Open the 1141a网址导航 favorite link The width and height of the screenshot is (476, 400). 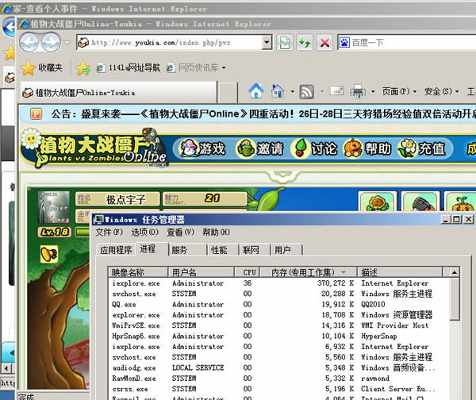coord(128,67)
